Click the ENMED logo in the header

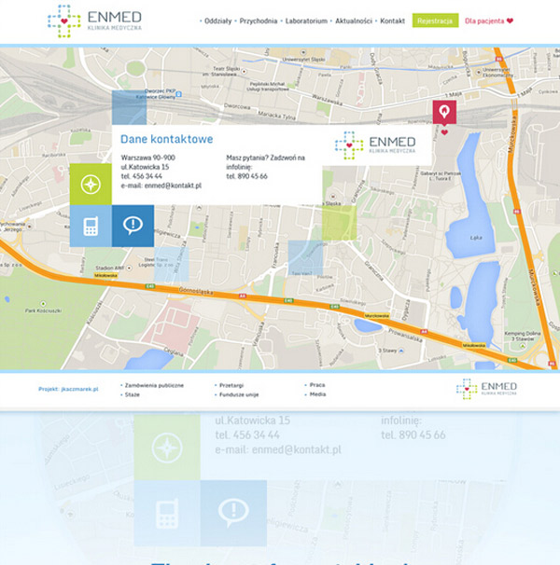(93, 19)
